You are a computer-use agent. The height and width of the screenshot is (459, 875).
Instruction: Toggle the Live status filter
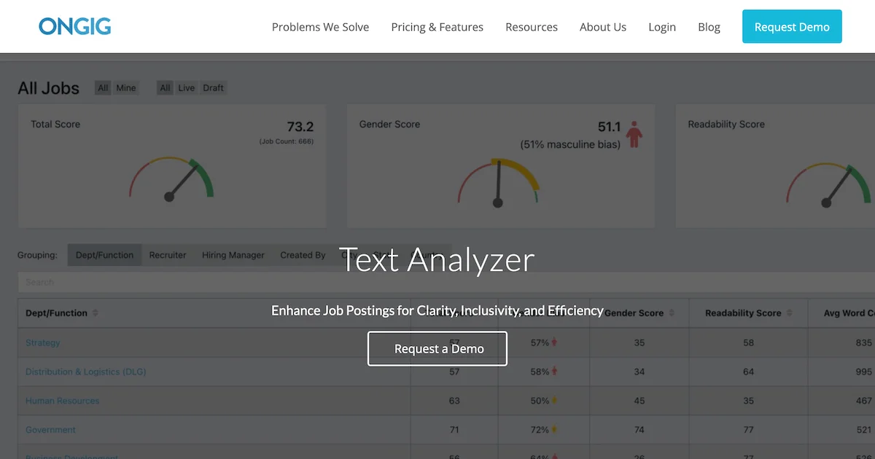[187, 88]
